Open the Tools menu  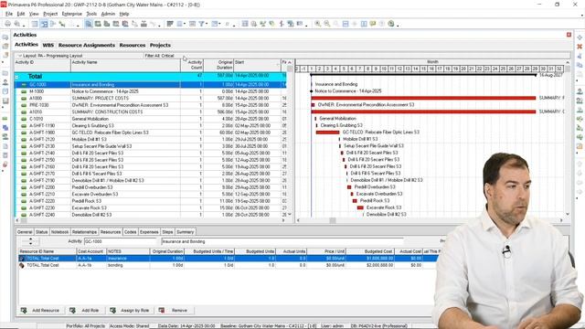pos(91,14)
